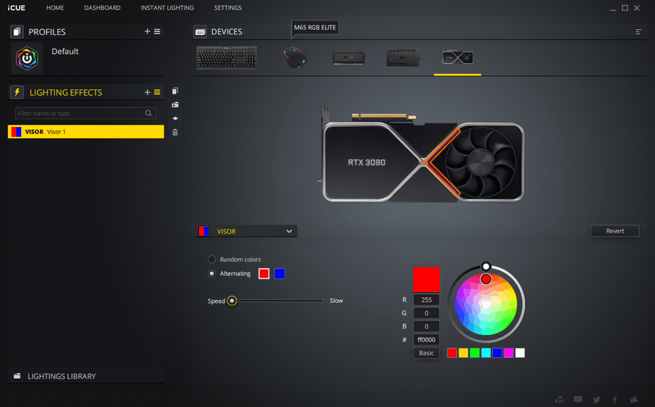Delete the selected effect with the trash icon
Viewport: 655px width, 407px height.
point(175,132)
